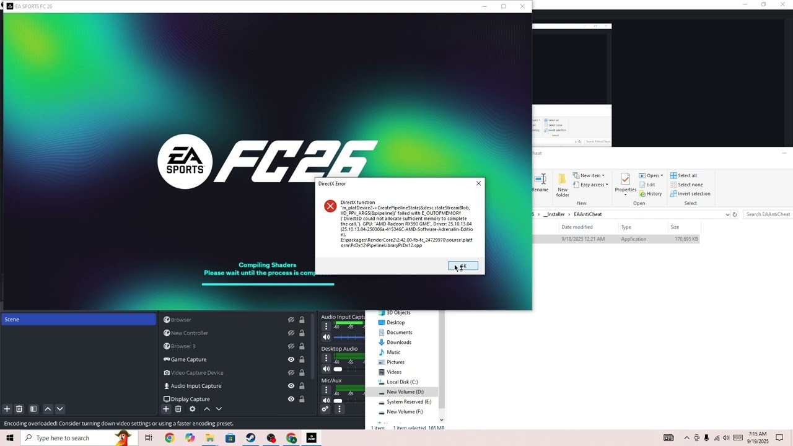Screen dimensions: 793x446
Task: Open source properties with the gear icon
Action: pyautogui.click(x=192, y=409)
